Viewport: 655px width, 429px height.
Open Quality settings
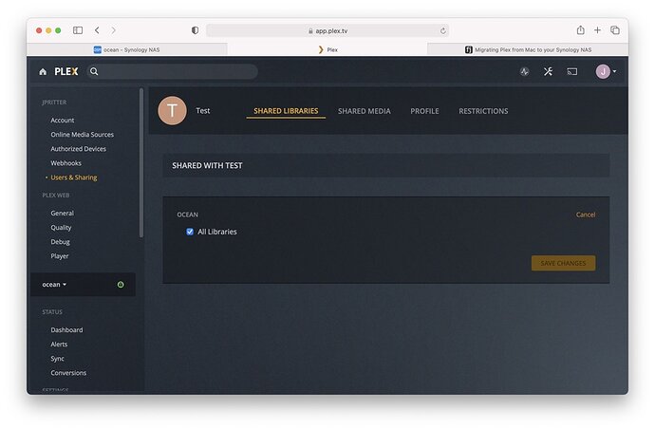(x=61, y=228)
